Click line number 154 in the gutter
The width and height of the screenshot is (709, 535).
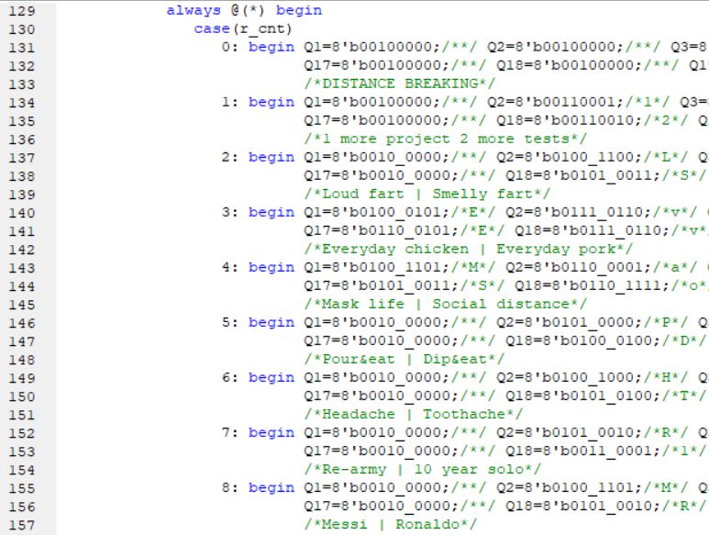coord(22,471)
